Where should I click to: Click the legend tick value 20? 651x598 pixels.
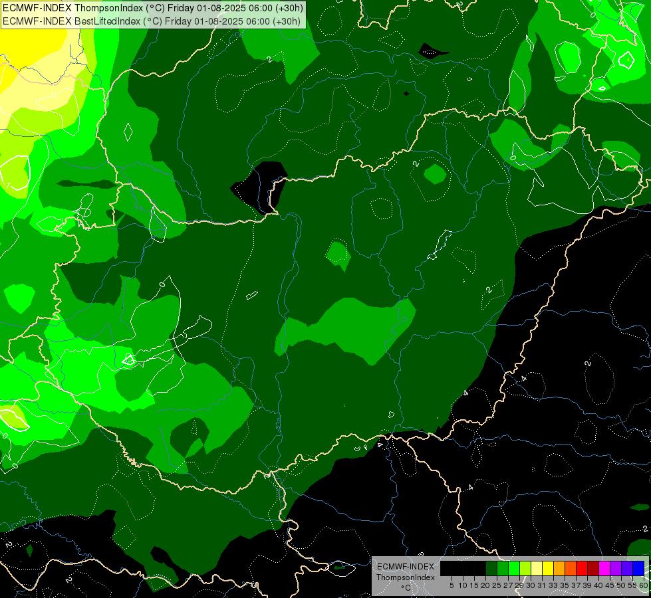point(485,585)
